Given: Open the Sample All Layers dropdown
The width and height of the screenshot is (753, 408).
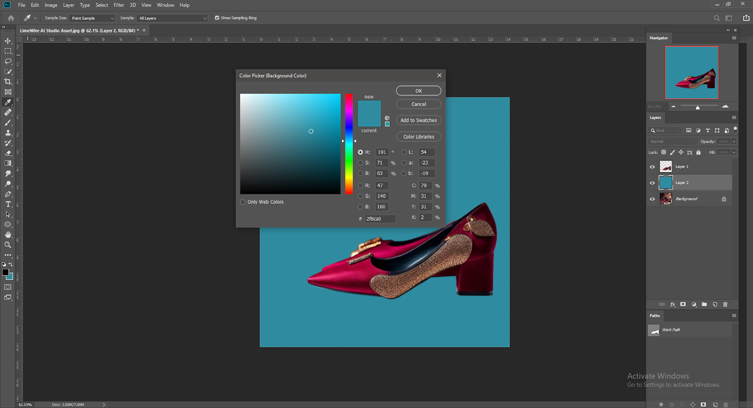Looking at the screenshot, I should point(172,18).
